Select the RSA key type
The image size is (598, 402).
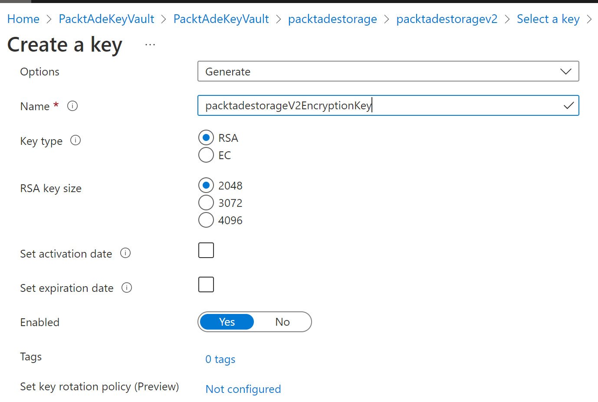tap(206, 138)
